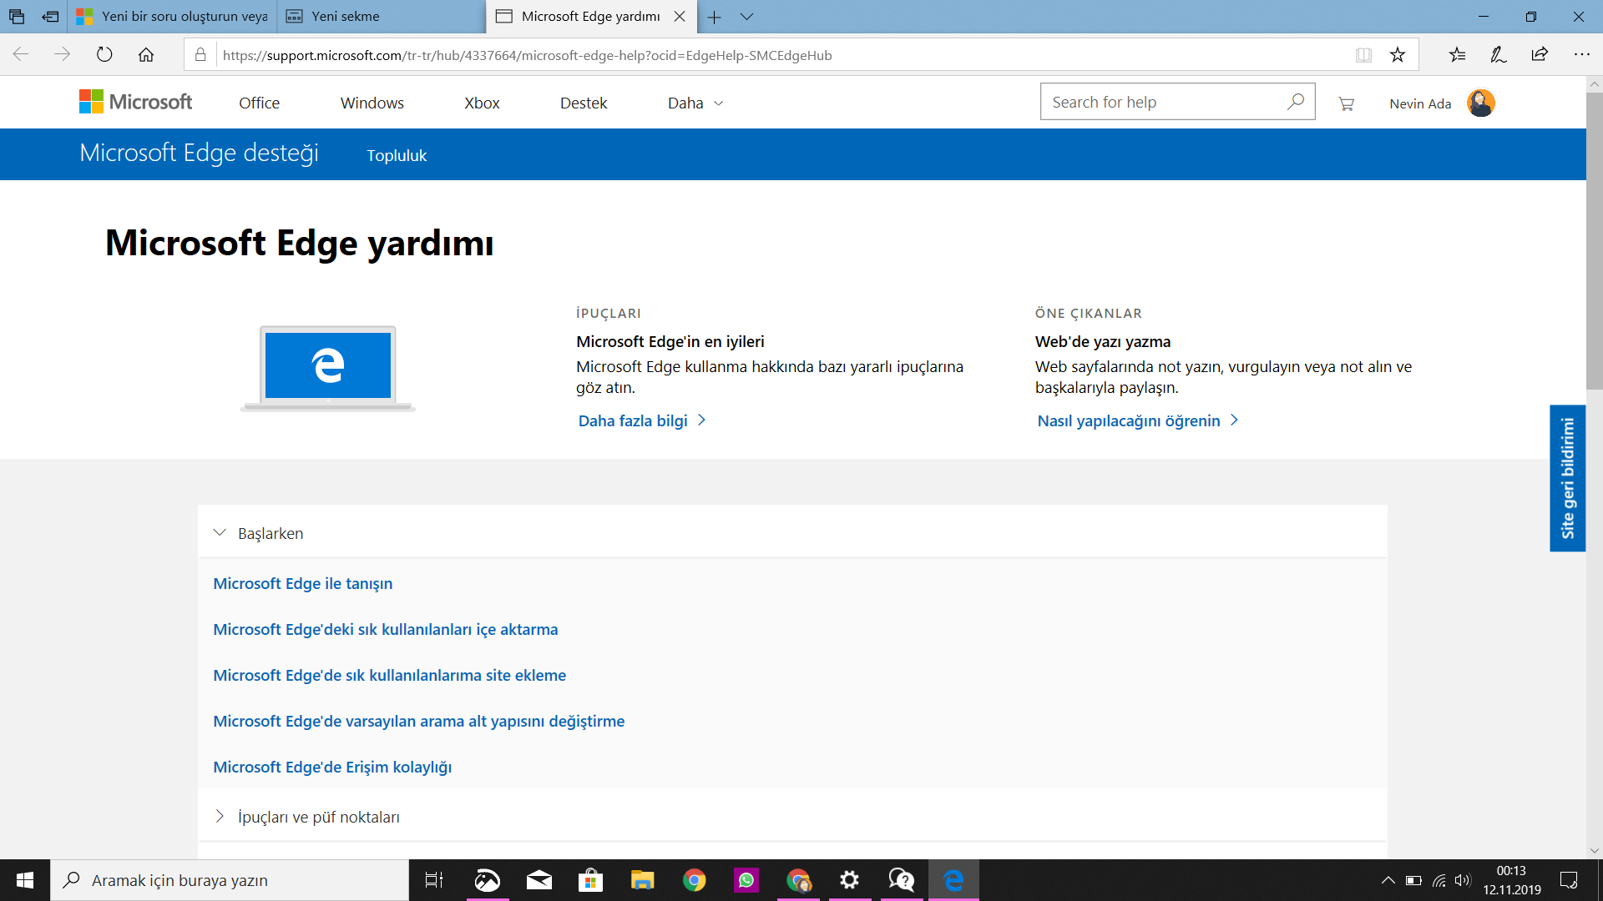This screenshot has height=901, width=1603.
Task: Open Microsoft Store on taskbar
Action: pyautogui.click(x=591, y=880)
